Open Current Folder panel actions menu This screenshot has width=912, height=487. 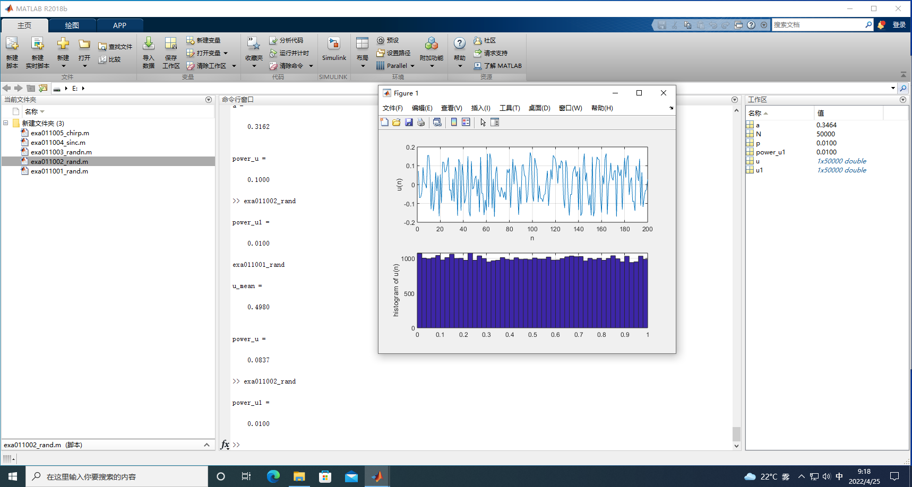(209, 100)
